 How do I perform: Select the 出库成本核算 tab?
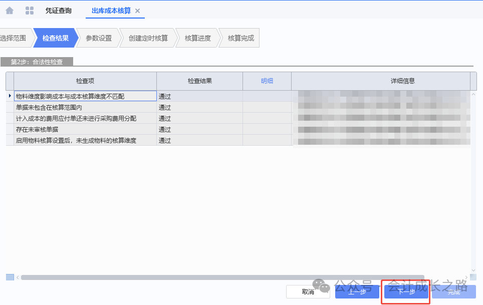(111, 11)
